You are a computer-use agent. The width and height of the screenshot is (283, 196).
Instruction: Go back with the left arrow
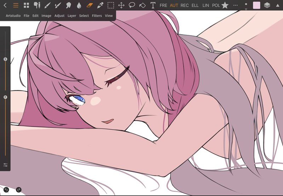click(x=5, y=5)
